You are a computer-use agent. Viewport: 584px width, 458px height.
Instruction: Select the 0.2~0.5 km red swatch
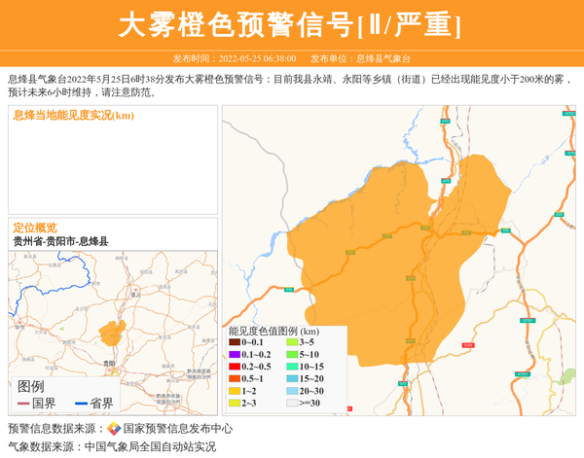pos(235,367)
